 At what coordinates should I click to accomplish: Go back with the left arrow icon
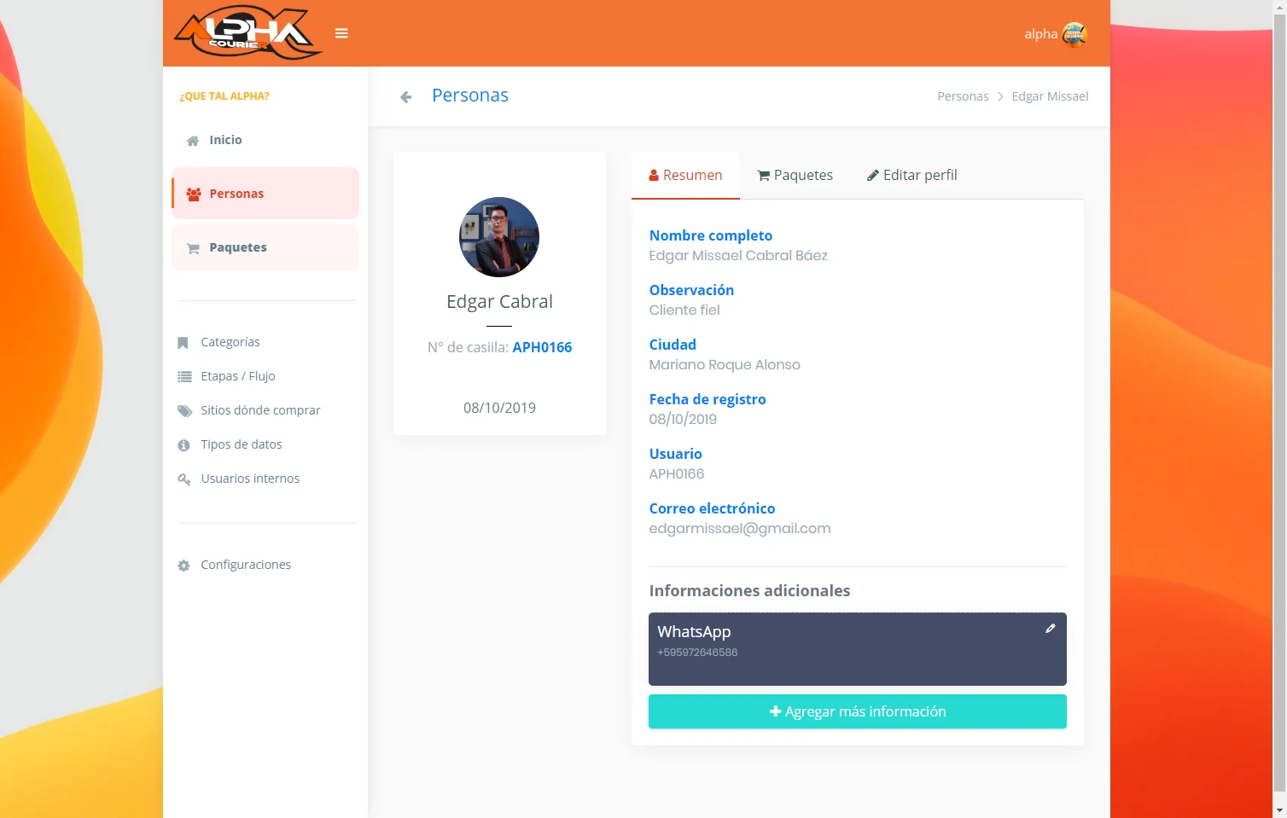[406, 97]
